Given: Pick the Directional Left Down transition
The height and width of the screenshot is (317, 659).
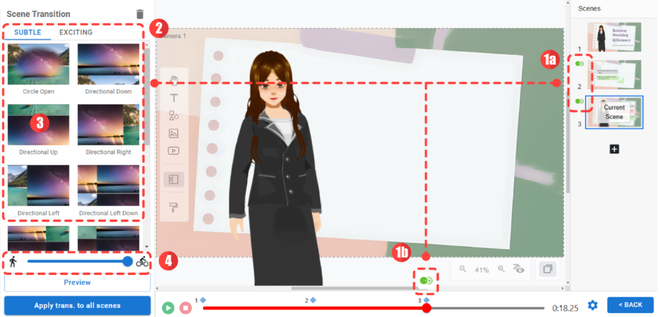Looking at the screenshot, I should point(109,185).
